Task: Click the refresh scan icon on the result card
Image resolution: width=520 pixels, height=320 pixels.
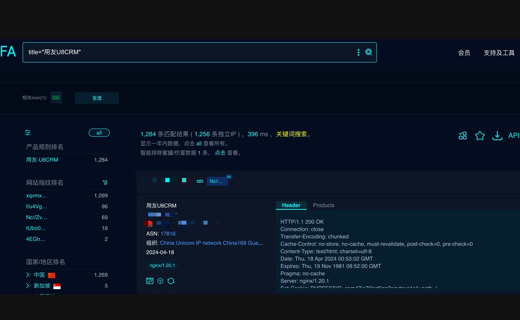Action: [171, 281]
